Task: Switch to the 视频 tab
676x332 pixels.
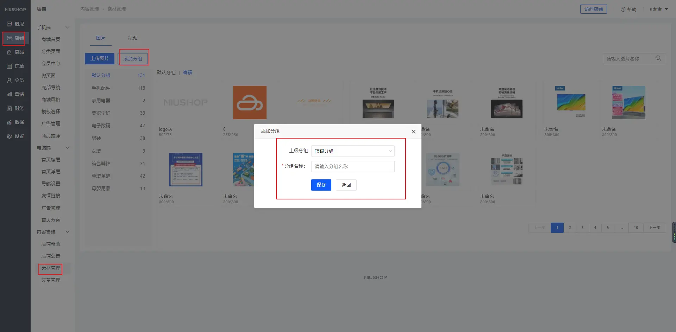Action: point(132,38)
